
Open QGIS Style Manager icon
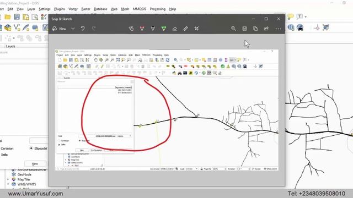(x=44, y=17)
